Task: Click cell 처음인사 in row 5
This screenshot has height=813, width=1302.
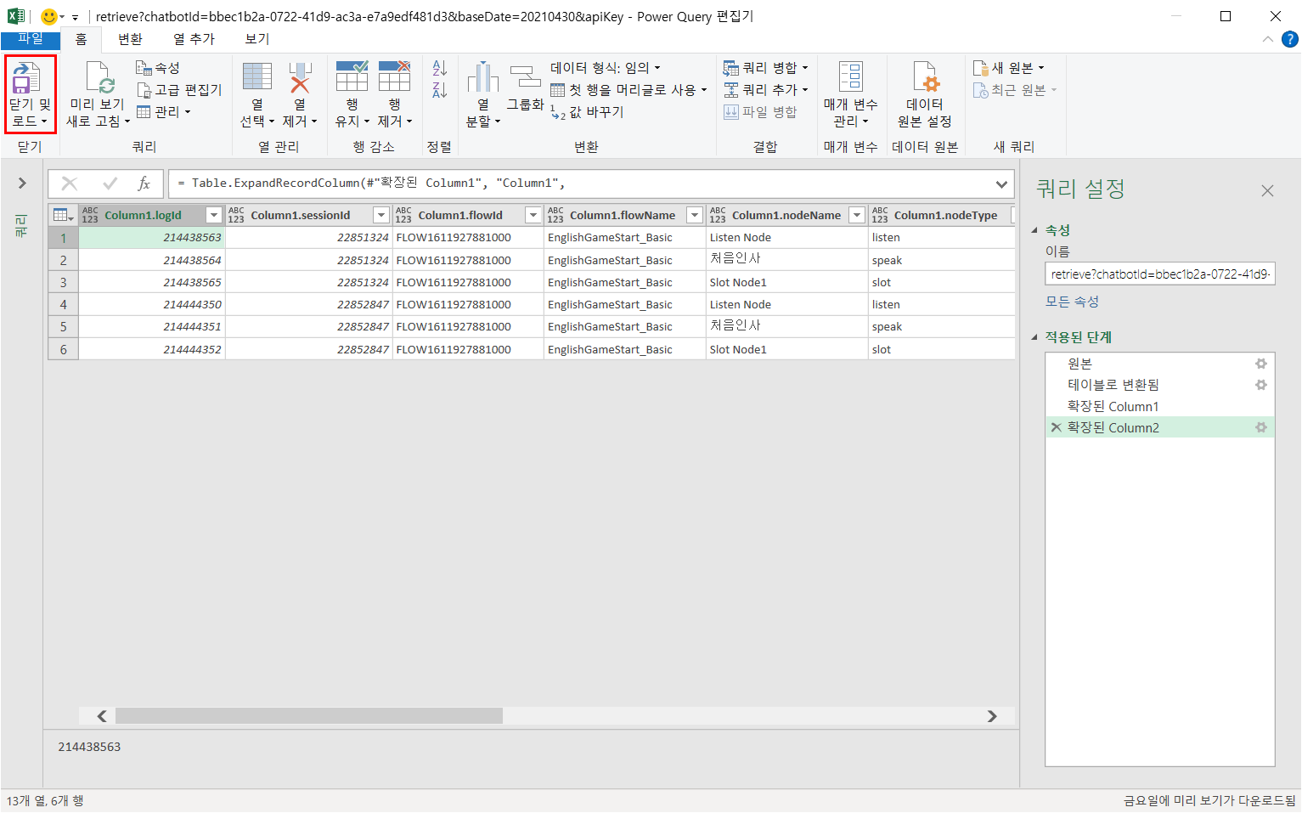Action: tap(786, 326)
